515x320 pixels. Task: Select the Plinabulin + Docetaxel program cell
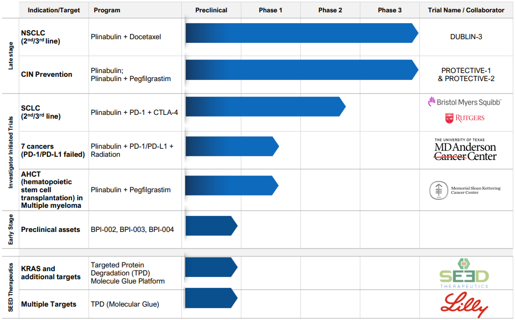tap(126, 37)
